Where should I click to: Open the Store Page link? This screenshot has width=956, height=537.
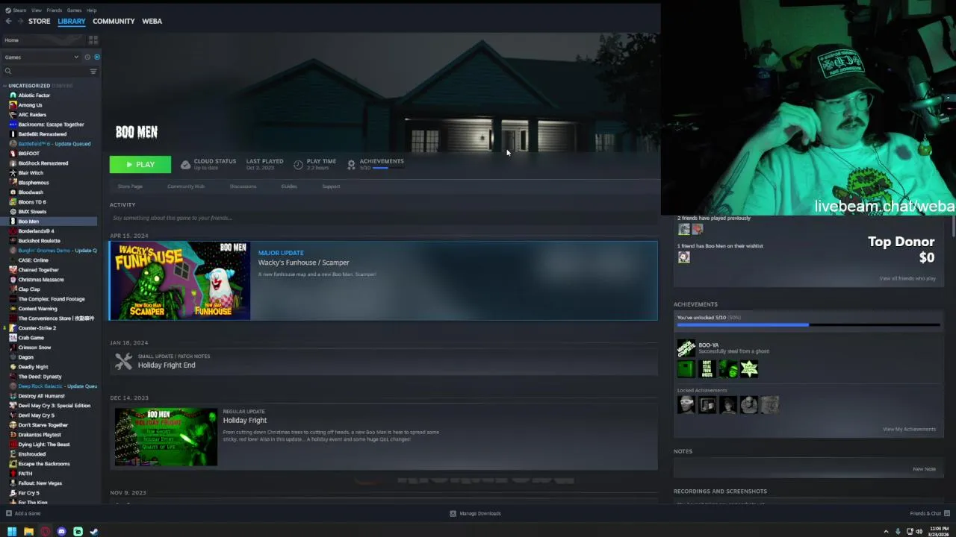[130, 186]
